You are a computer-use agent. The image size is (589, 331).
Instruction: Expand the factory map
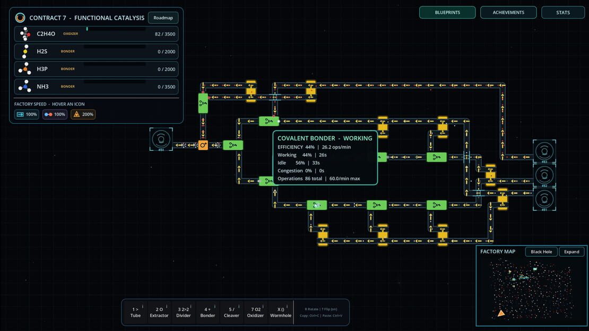click(x=571, y=252)
